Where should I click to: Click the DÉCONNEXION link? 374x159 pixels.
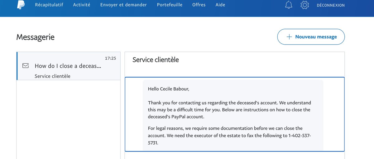click(x=331, y=5)
